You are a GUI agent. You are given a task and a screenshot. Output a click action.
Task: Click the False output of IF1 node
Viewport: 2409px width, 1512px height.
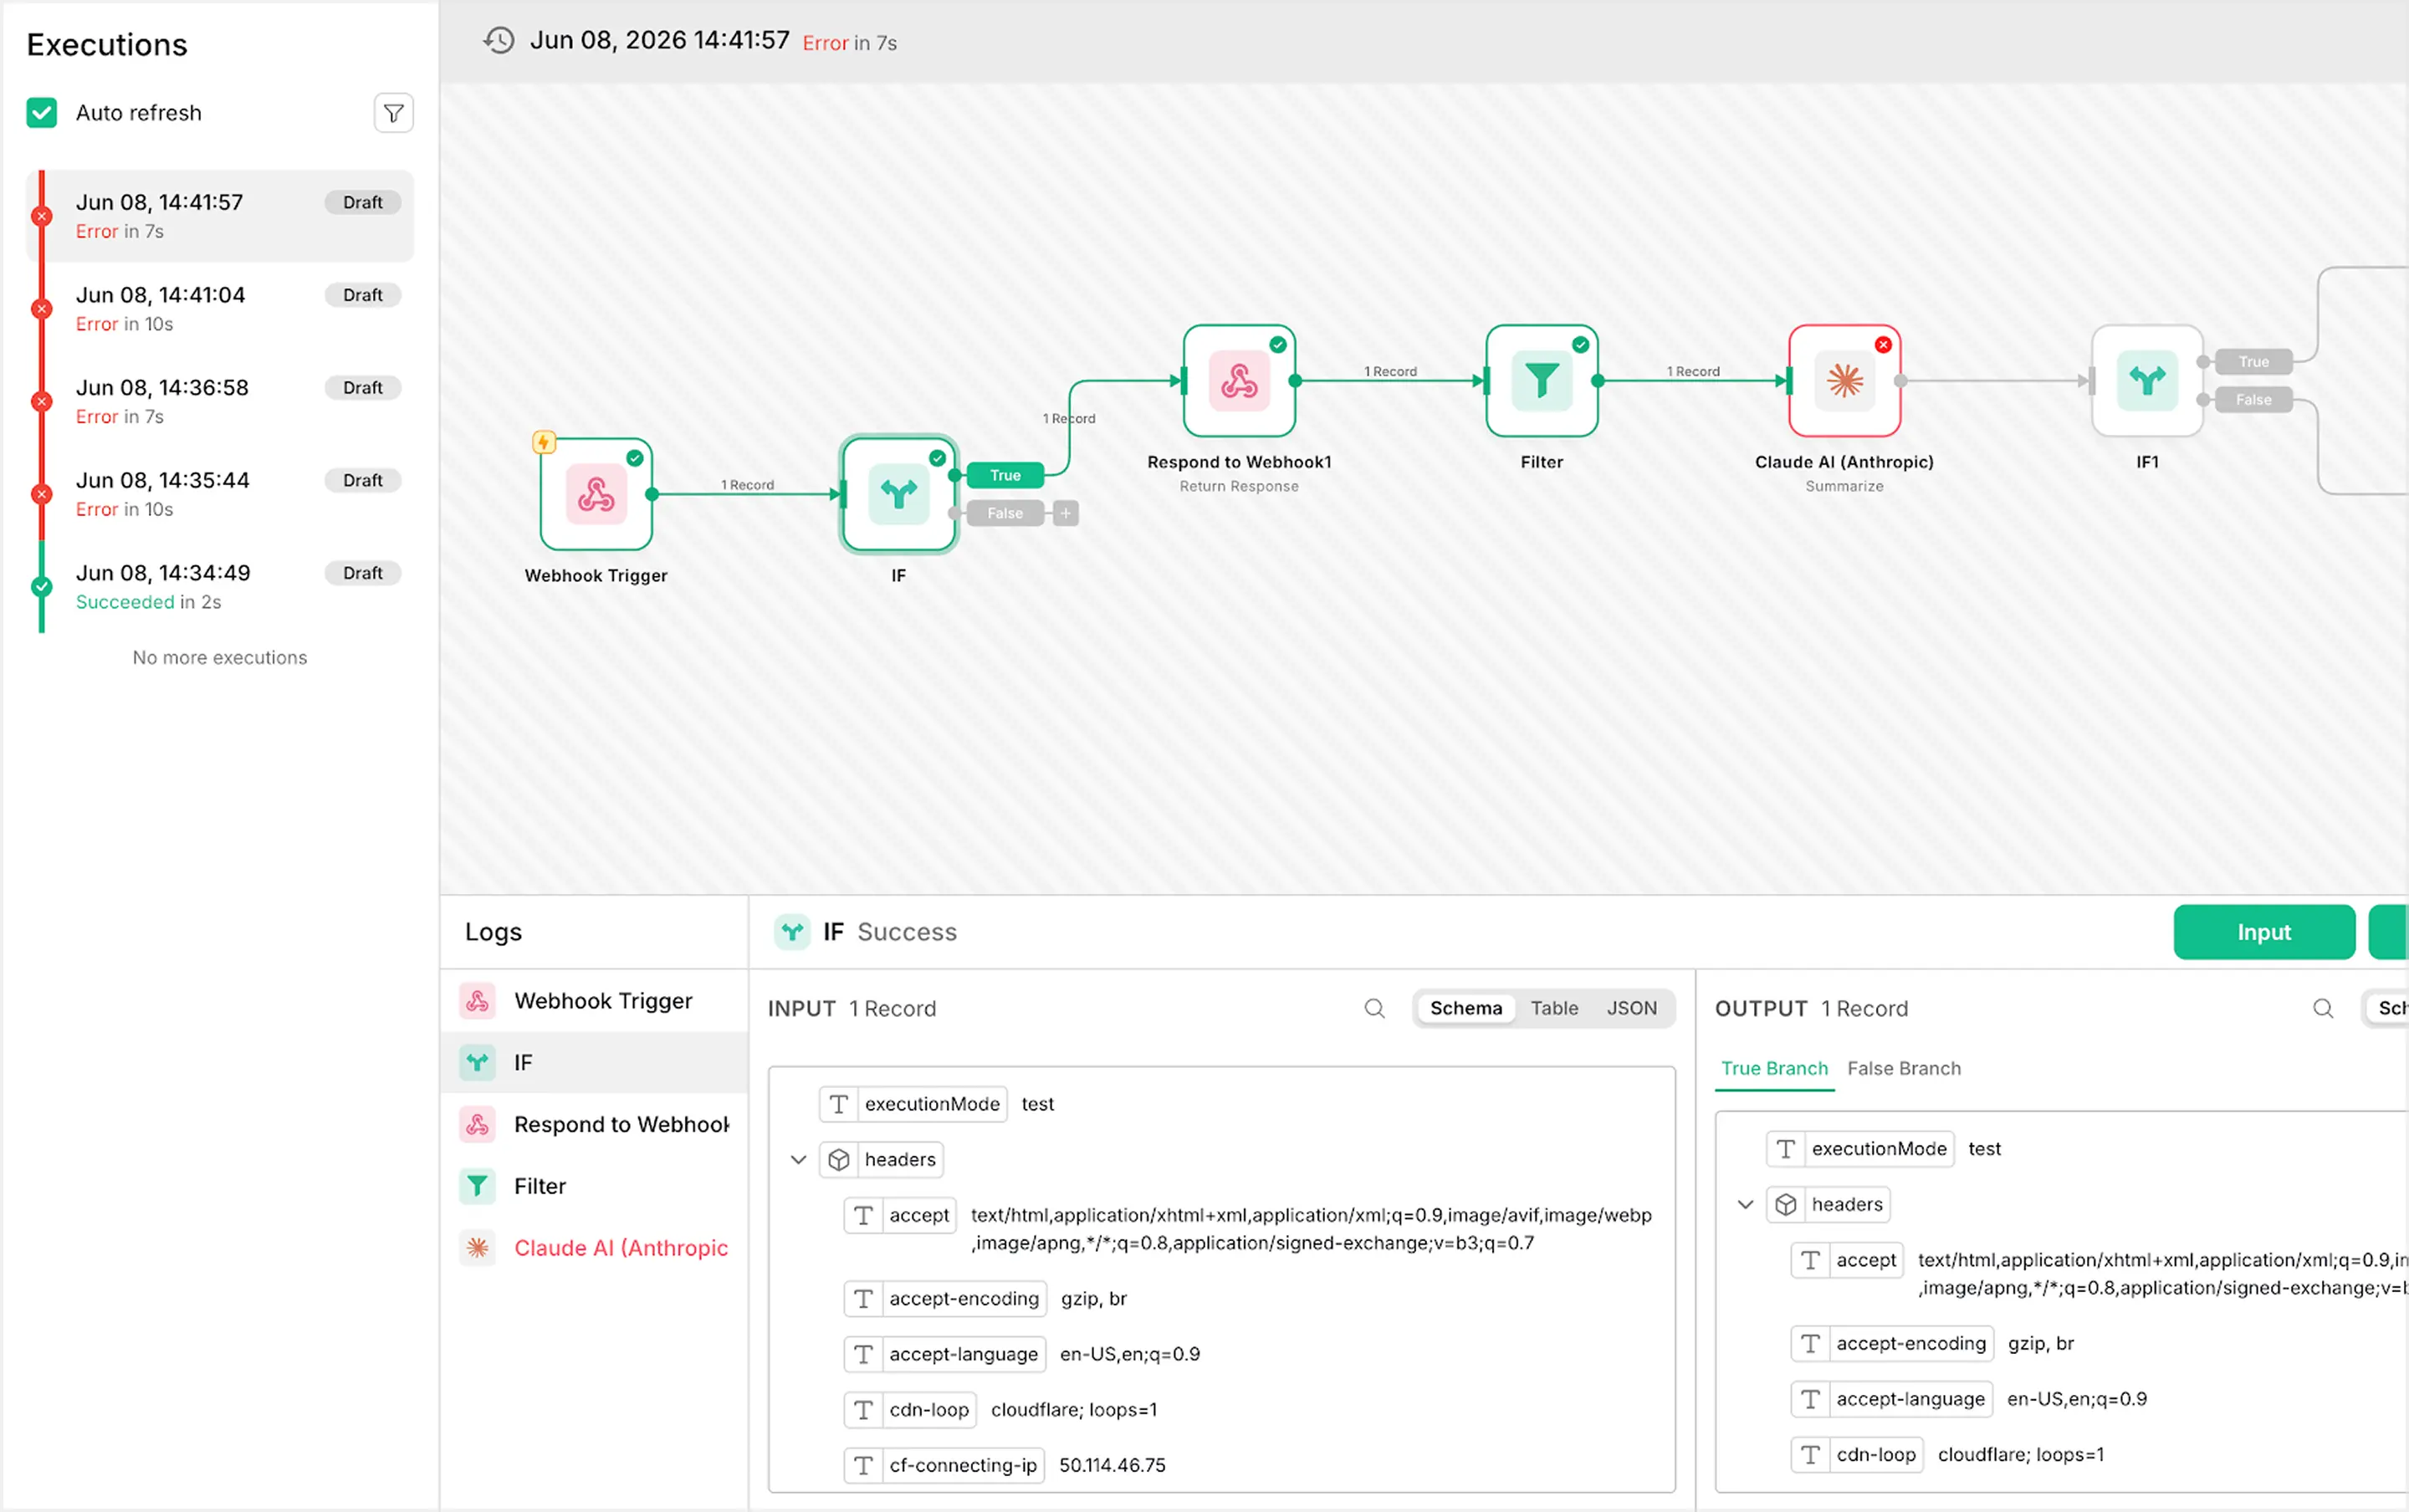coord(2253,400)
